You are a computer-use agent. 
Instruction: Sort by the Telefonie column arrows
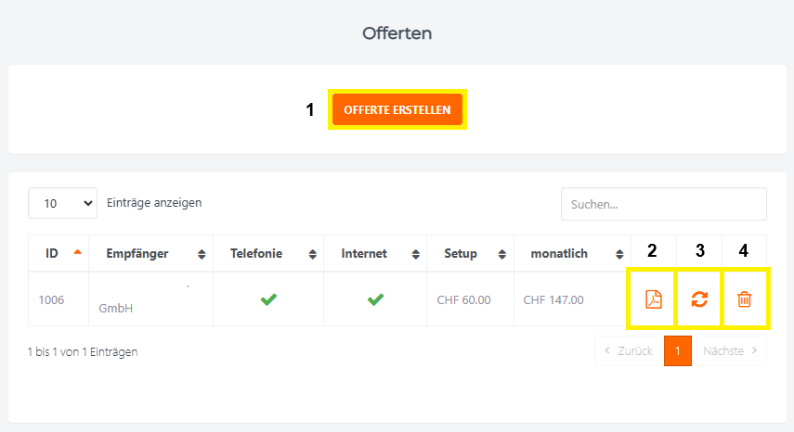point(312,254)
